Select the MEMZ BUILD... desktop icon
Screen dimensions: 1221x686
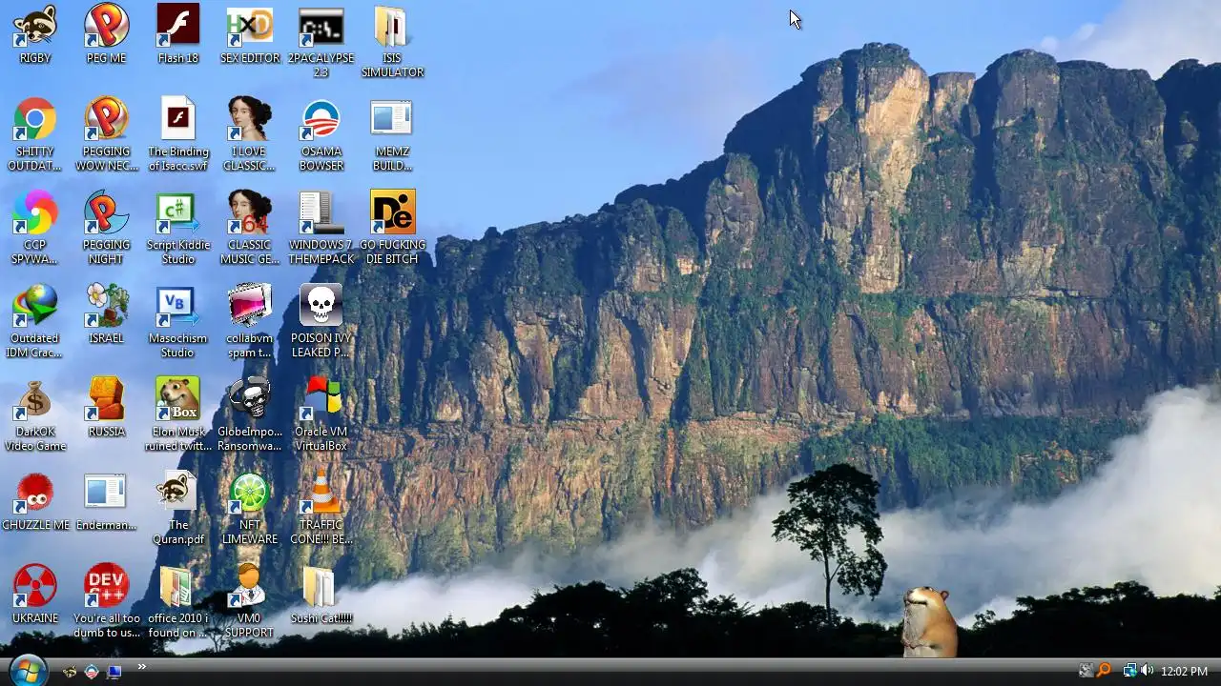click(392, 119)
